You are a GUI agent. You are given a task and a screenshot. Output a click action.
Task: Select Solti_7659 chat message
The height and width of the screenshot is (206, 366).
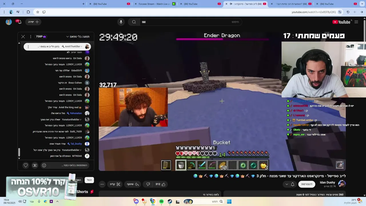[61, 132]
